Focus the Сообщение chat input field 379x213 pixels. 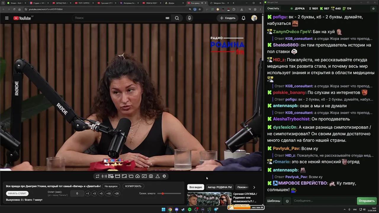point(324,201)
